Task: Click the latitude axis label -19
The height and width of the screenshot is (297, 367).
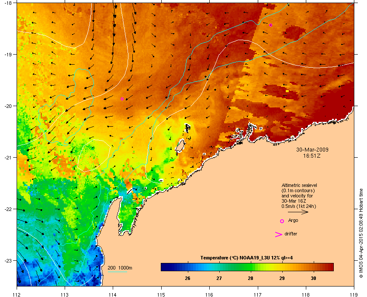Action: (x=8, y=54)
